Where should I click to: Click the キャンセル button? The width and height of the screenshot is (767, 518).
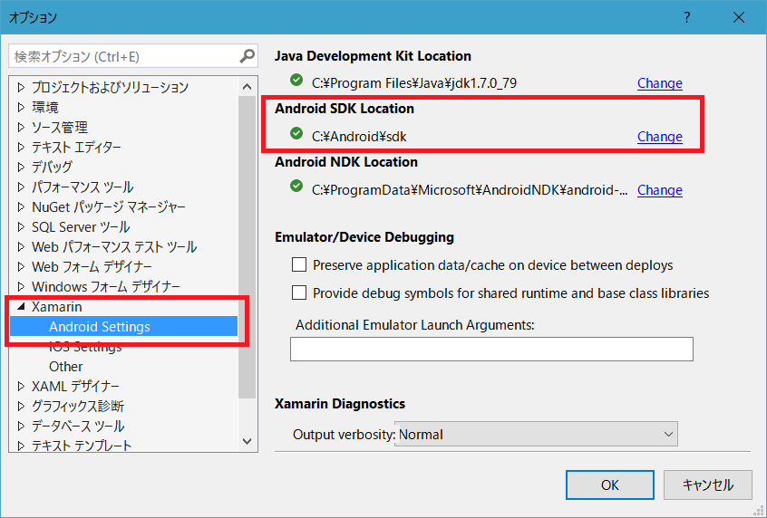coord(707,484)
